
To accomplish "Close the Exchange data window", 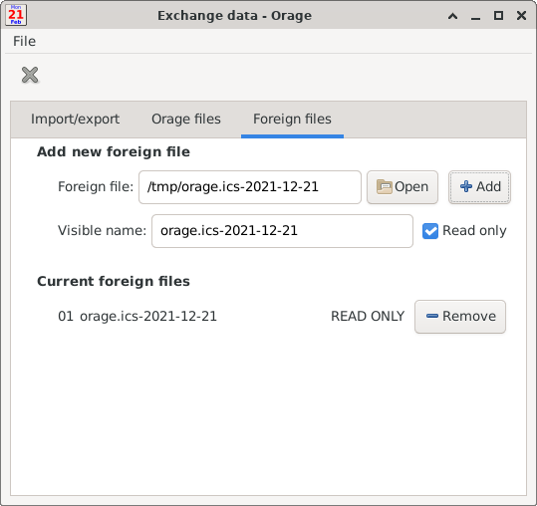I will [521, 16].
